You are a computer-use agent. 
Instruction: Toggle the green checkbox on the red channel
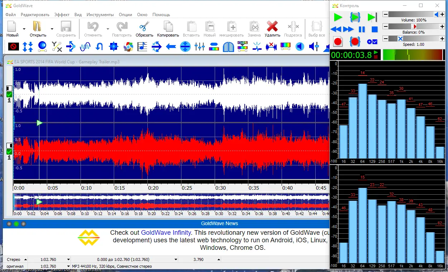click(9, 152)
